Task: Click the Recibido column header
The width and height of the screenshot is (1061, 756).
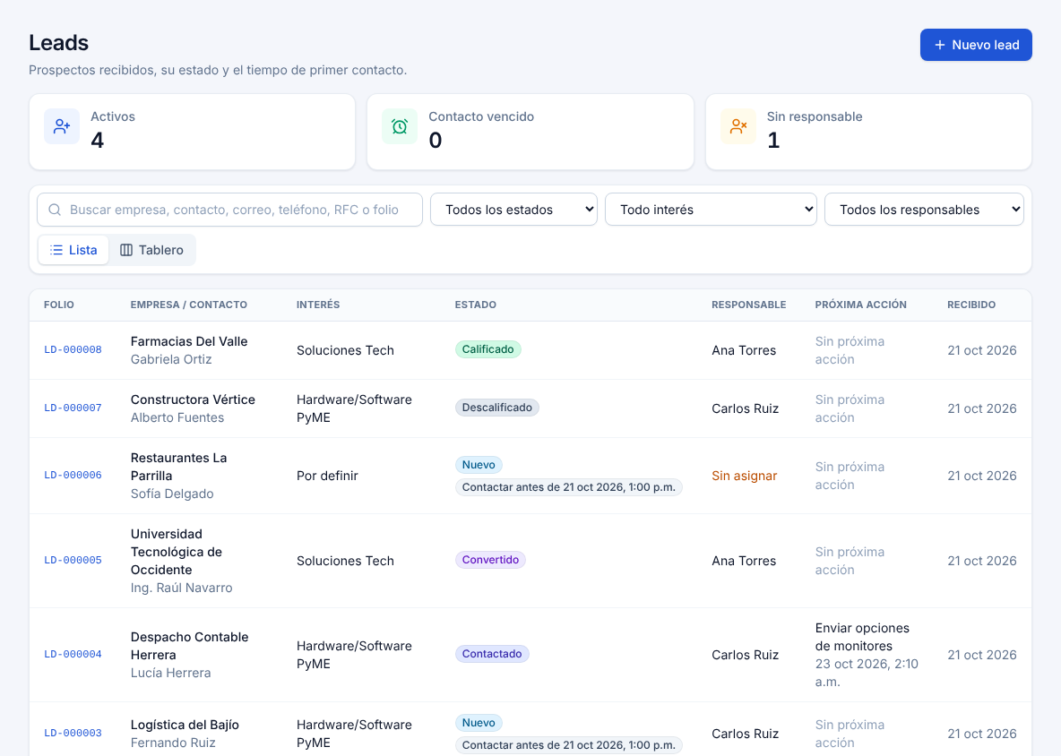Action: [971, 305]
